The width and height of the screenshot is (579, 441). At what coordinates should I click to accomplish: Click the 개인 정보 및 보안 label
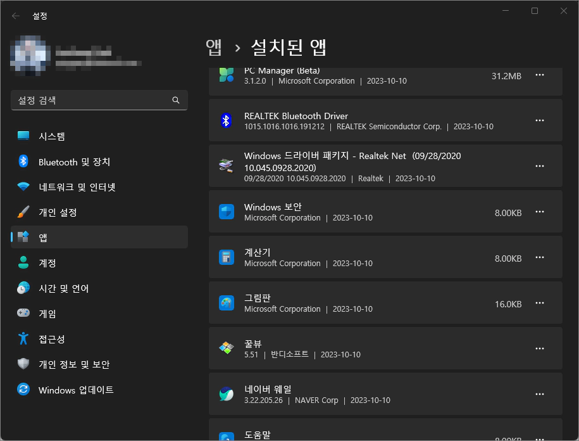tap(74, 364)
